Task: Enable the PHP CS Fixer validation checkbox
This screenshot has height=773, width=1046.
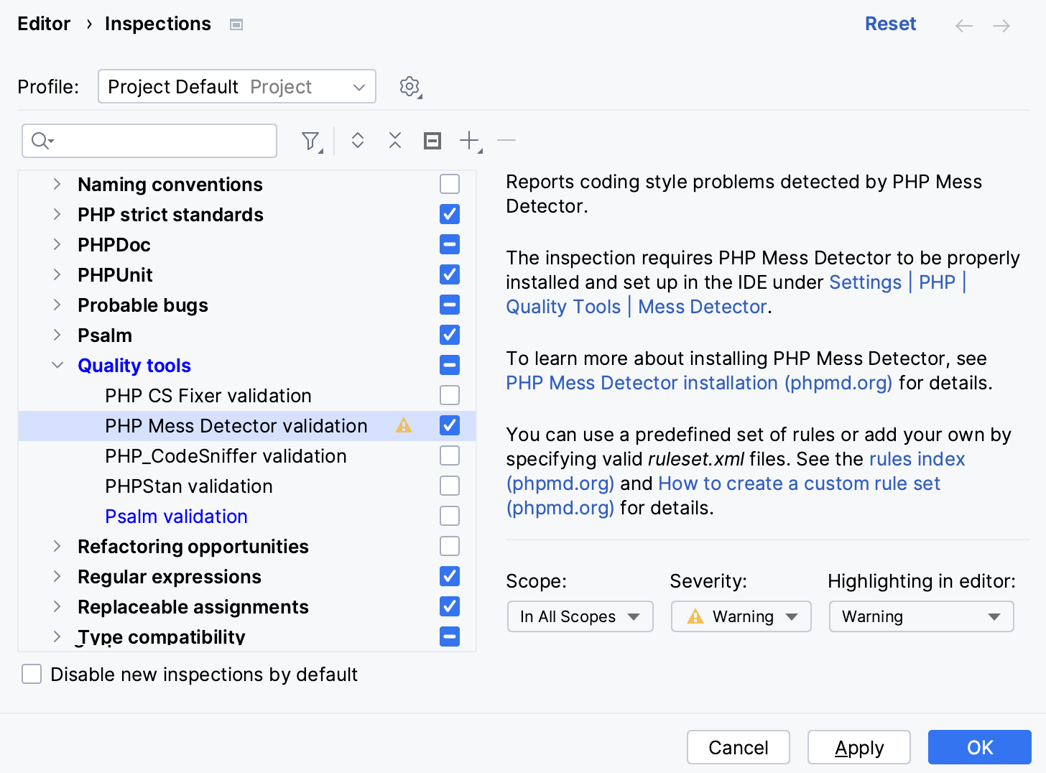Action: [x=449, y=395]
